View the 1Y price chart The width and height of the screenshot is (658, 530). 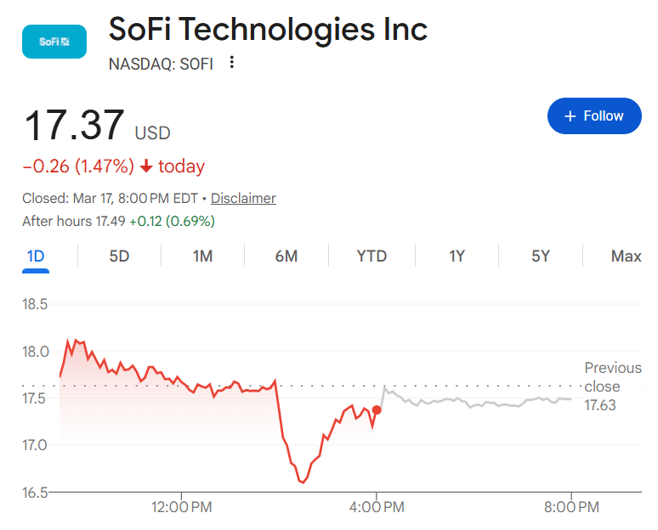pos(457,256)
